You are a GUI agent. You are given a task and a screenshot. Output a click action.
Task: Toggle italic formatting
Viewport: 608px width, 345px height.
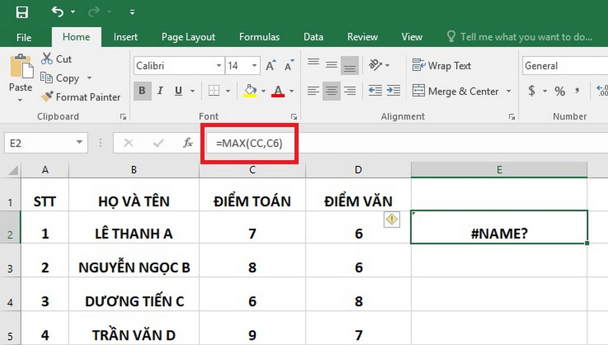160,91
